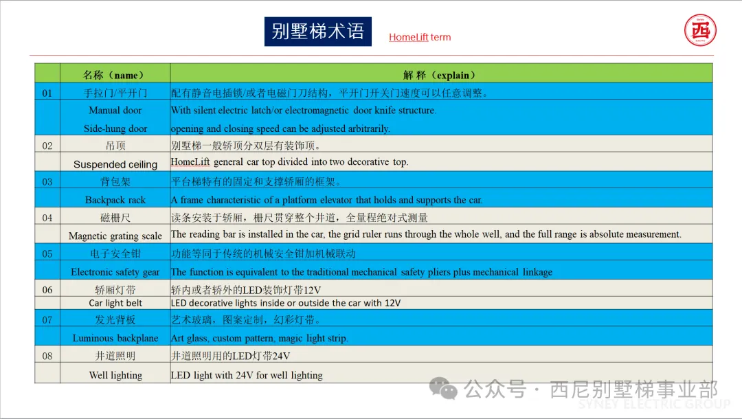Screen dimensions: 742x419
Task: Click the 配有静音电插锁 explanation
Action: click(329, 93)
